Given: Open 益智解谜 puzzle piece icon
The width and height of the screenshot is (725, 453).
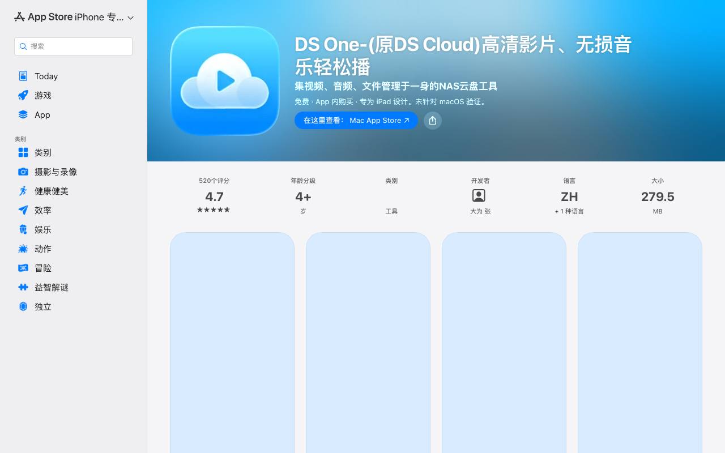Looking at the screenshot, I should pyautogui.click(x=23, y=287).
